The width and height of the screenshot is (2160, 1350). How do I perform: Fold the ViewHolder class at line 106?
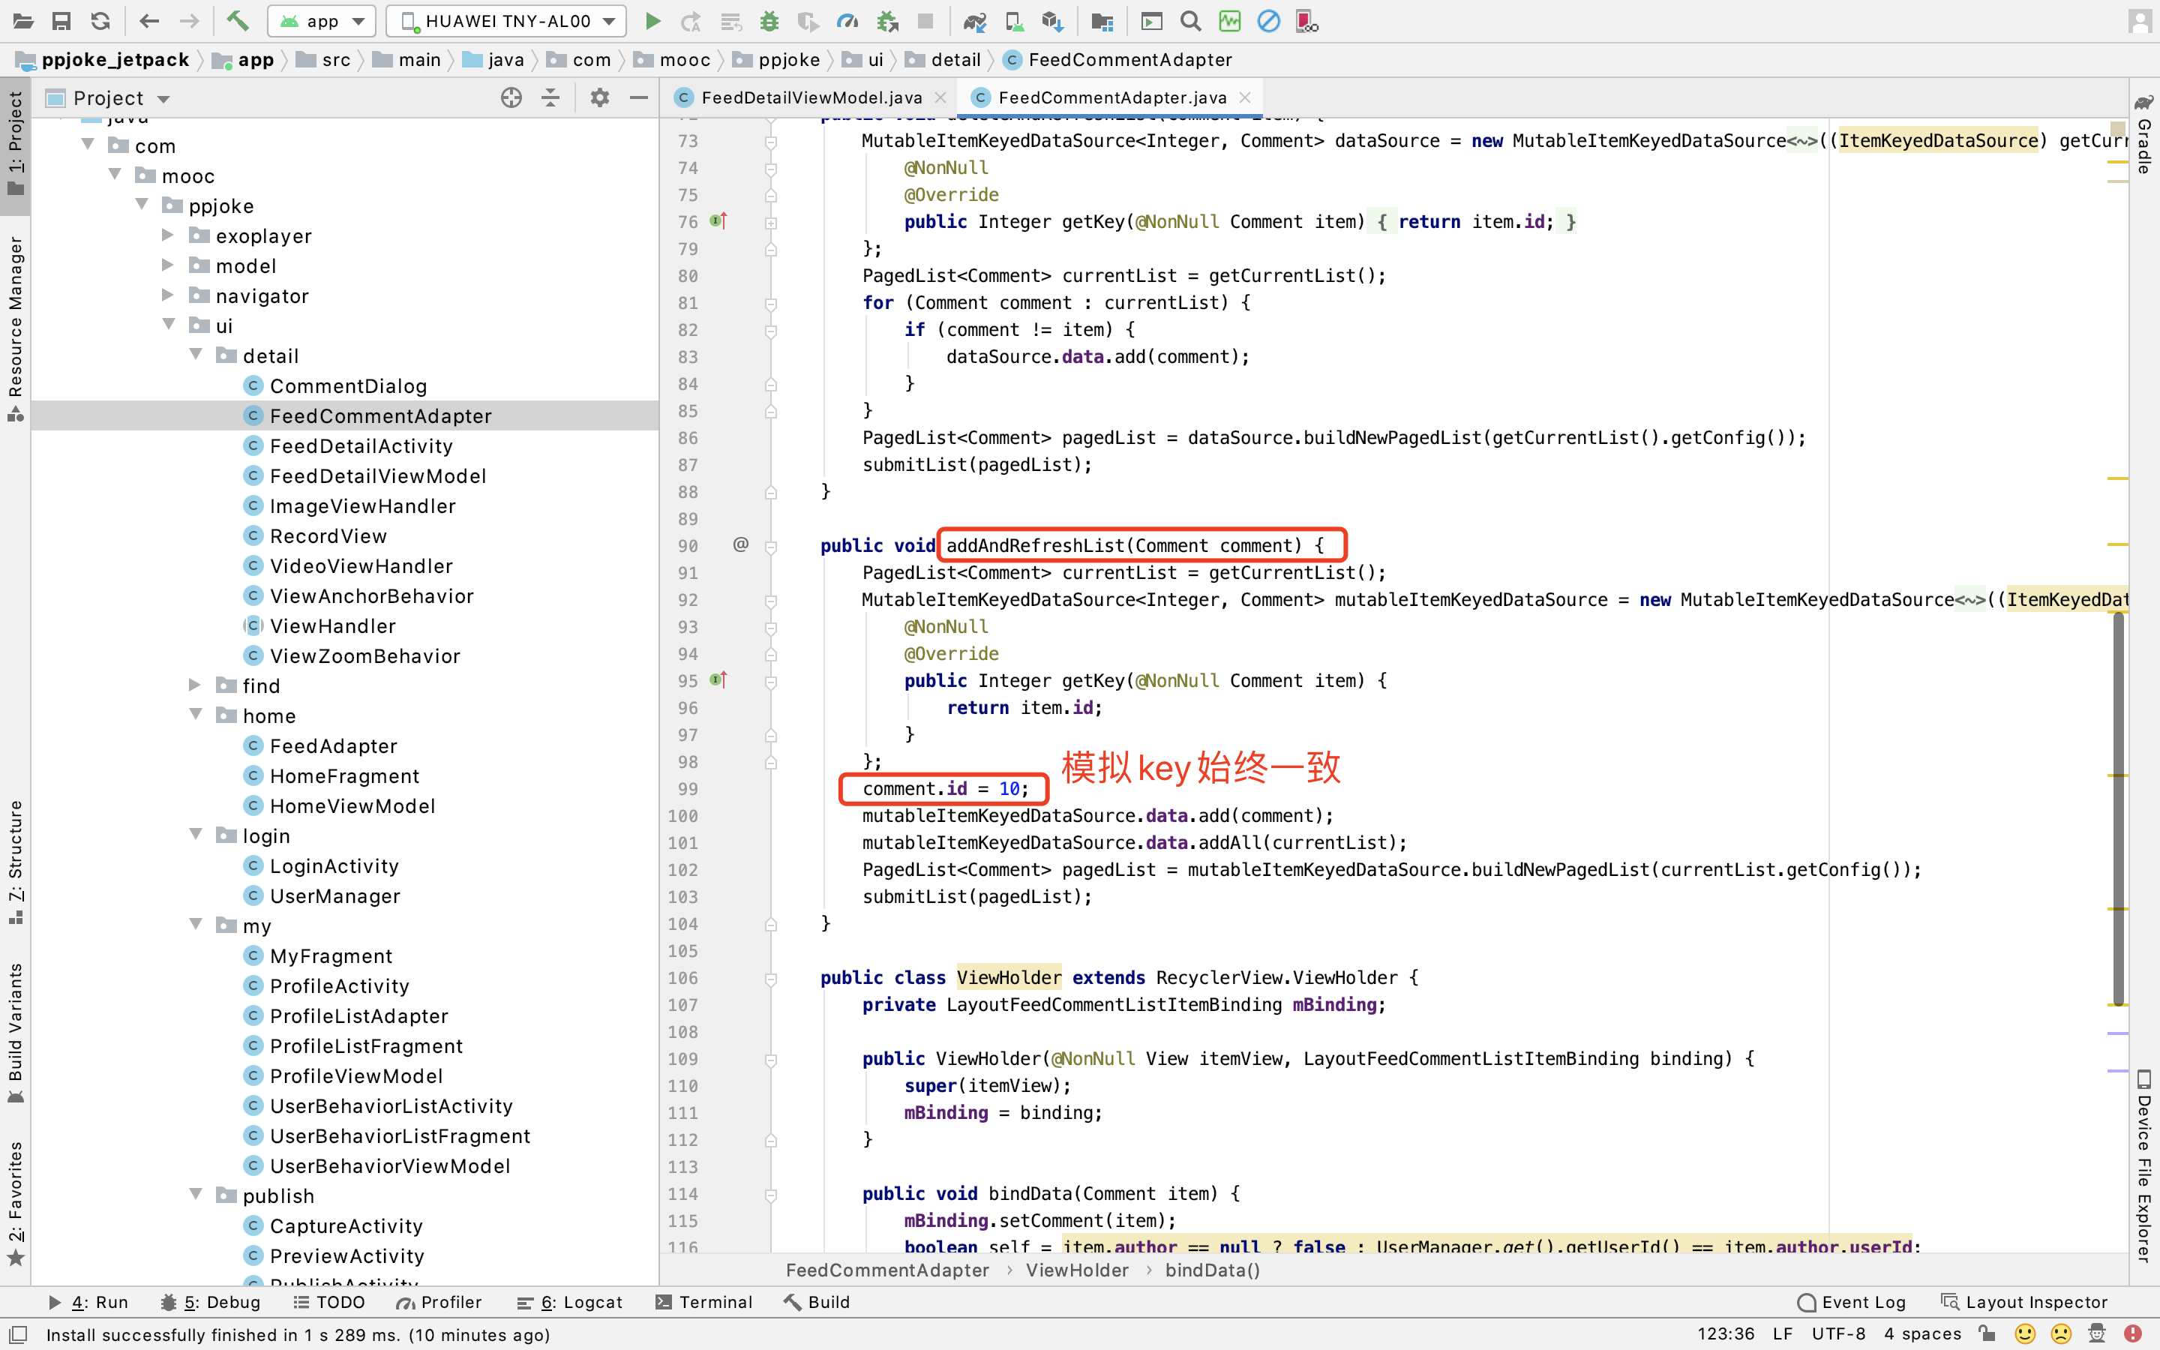pyautogui.click(x=770, y=979)
